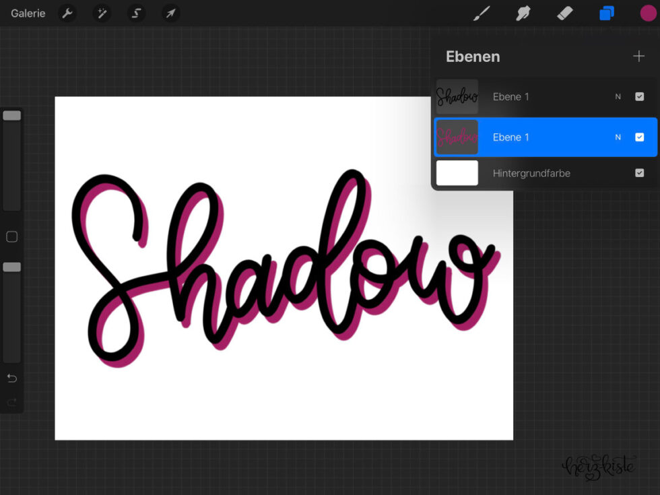Add a new layer with the plus button
Image resolution: width=660 pixels, height=495 pixels.
pyautogui.click(x=638, y=56)
